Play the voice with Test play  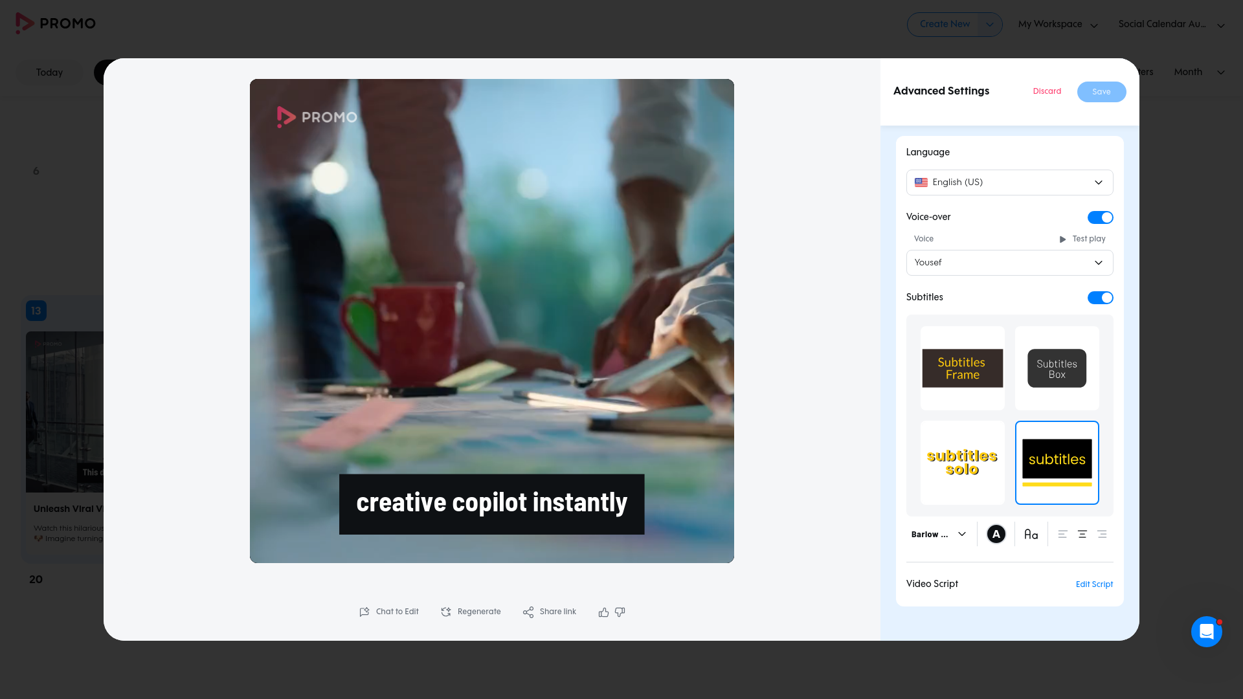coord(1082,239)
